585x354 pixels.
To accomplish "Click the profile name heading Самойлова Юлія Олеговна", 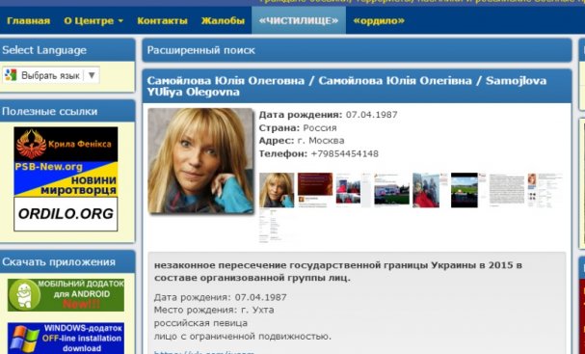I will coord(347,86).
